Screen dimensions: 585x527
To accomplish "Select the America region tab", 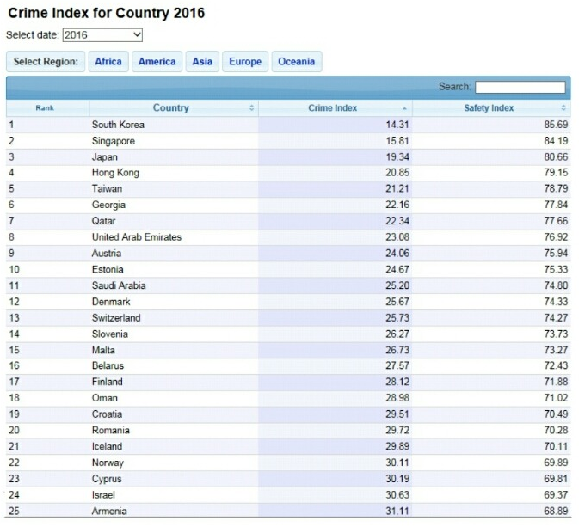I will (157, 62).
